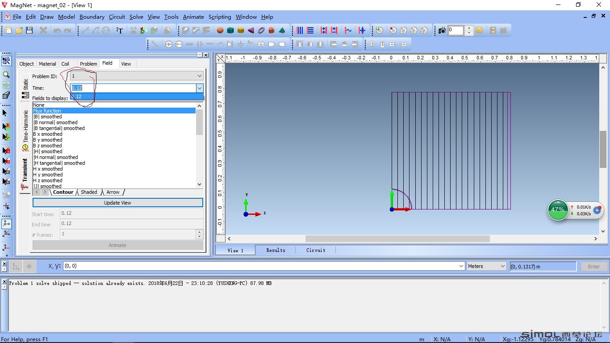Select the text tool (T icon)
Viewport: 610px width, 343px height.
(x=119, y=30)
